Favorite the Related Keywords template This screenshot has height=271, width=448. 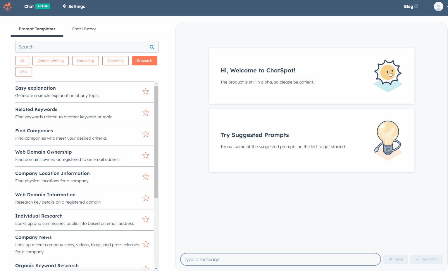tap(146, 113)
